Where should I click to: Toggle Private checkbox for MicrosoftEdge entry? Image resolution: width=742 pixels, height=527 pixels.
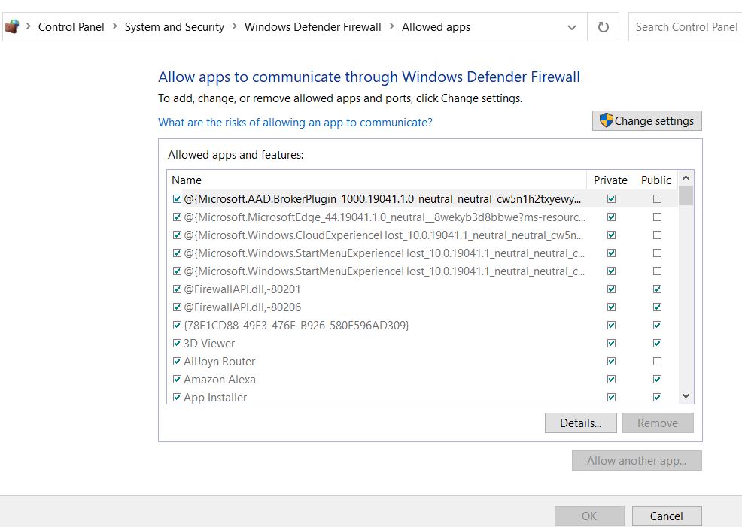(x=611, y=217)
